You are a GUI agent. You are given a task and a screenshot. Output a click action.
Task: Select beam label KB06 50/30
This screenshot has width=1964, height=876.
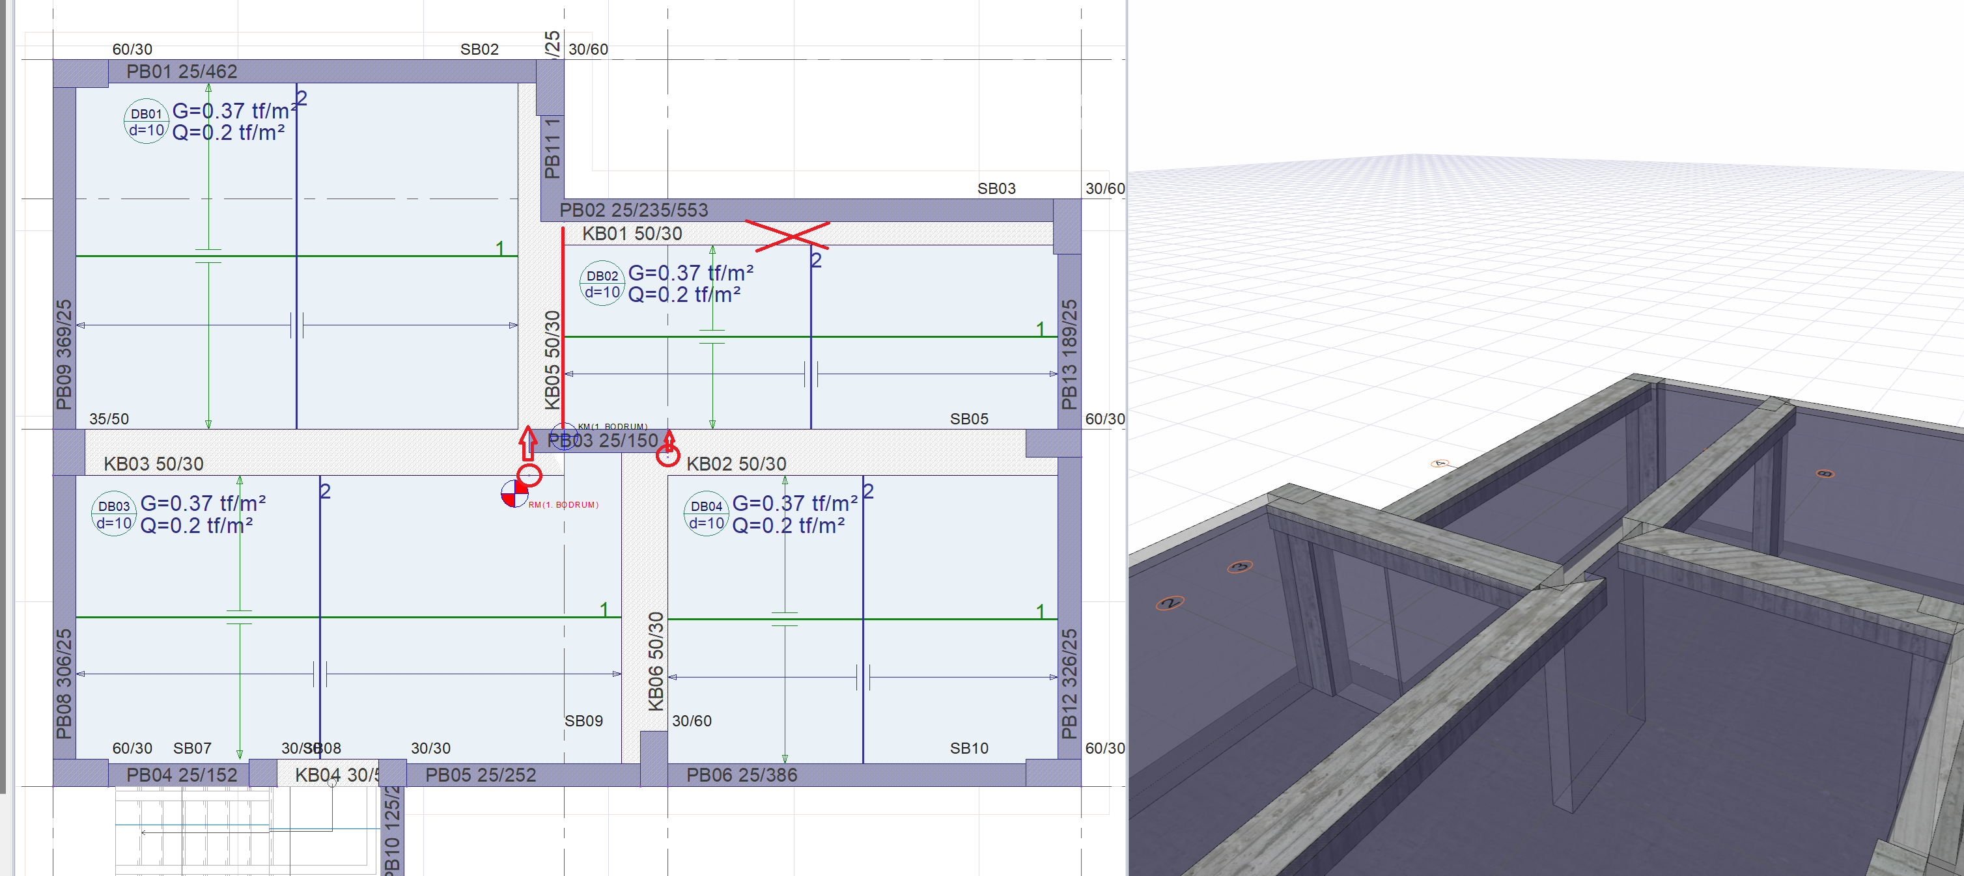(x=656, y=661)
